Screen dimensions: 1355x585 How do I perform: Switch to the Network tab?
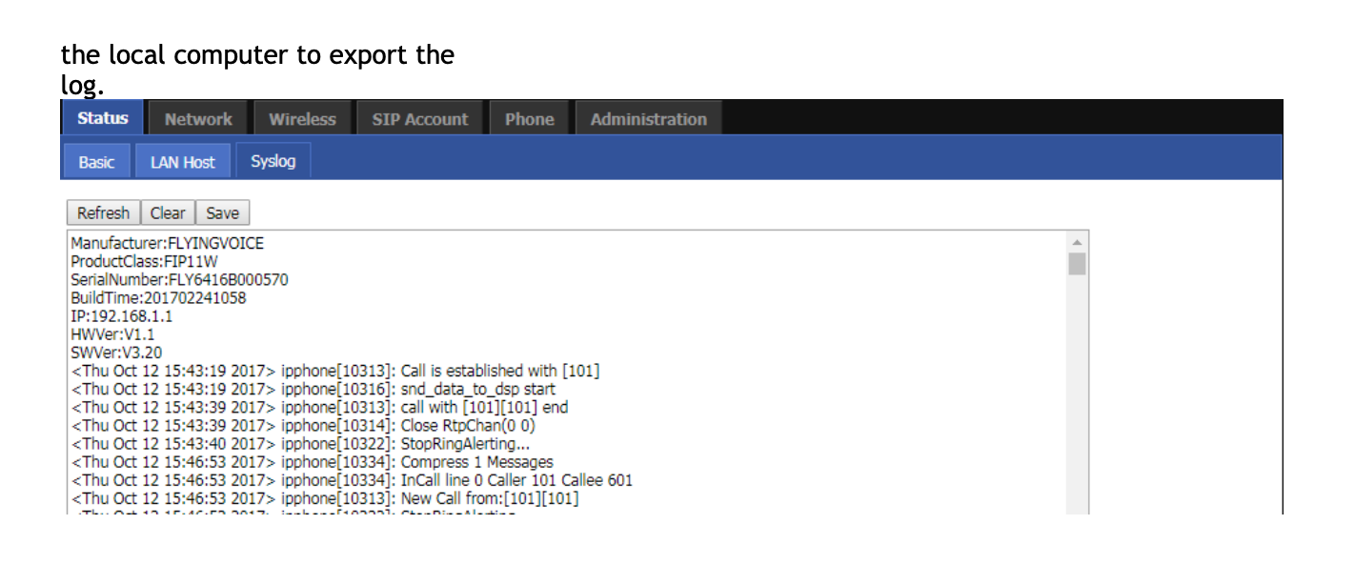point(198,119)
